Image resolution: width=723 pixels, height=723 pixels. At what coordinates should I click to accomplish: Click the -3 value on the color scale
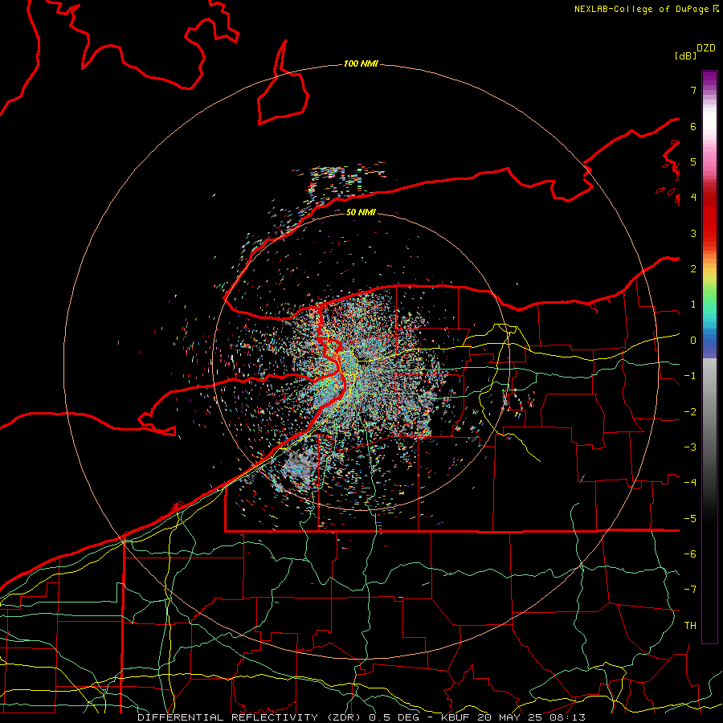[690, 447]
